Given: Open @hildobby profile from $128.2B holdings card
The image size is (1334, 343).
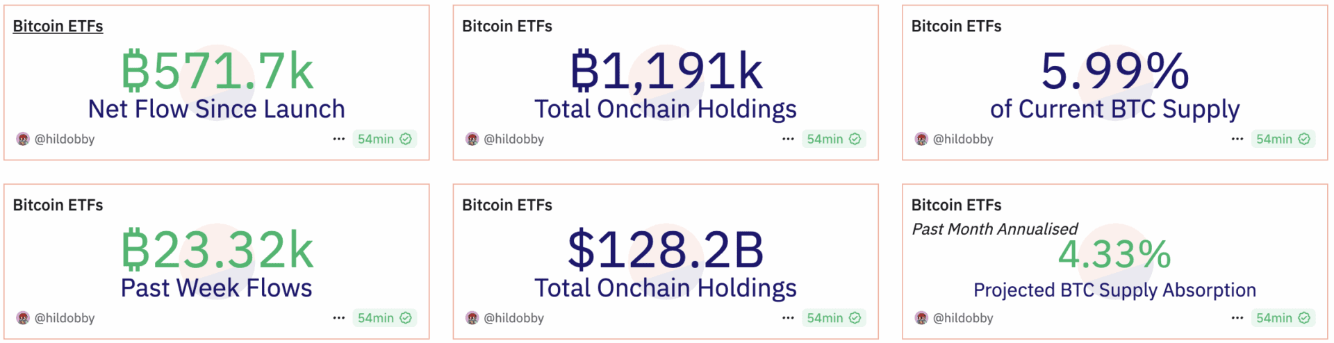Looking at the screenshot, I should point(513,318).
